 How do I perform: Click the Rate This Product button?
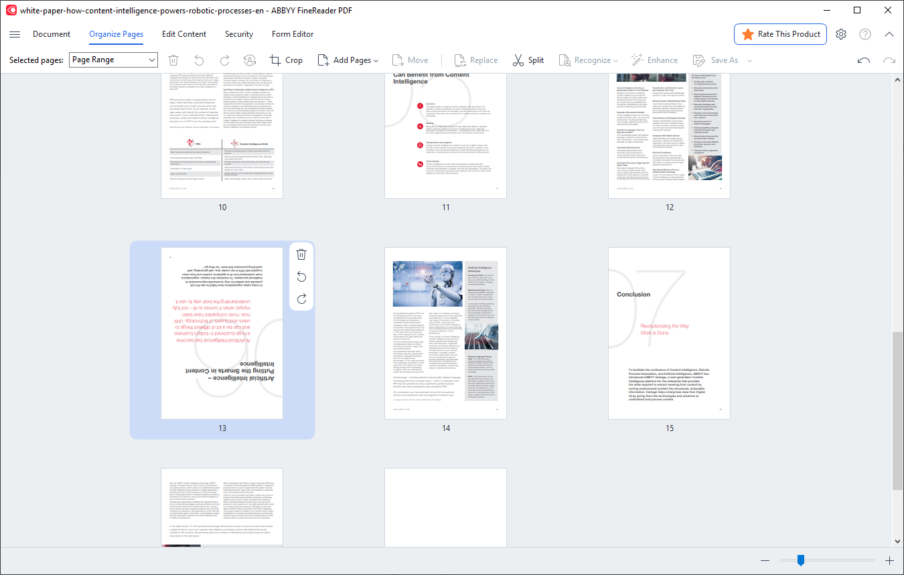pos(780,34)
